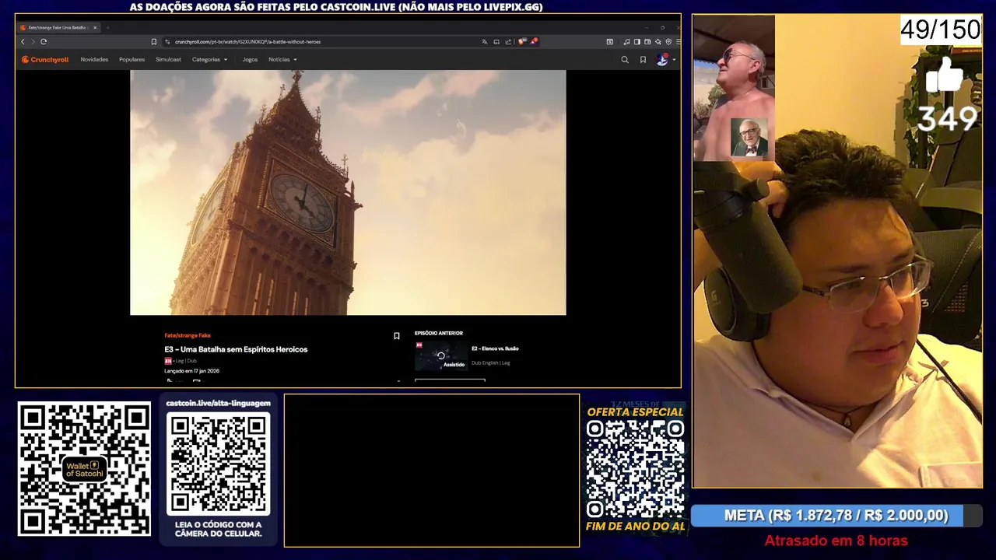996x560 pixels.
Task: Click the tab-strip button left of the music note
Action: coord(610,42)
